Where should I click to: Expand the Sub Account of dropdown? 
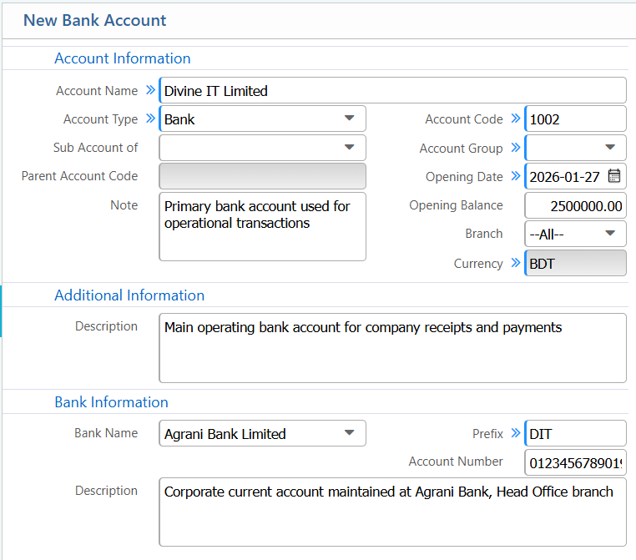point(262,148)
